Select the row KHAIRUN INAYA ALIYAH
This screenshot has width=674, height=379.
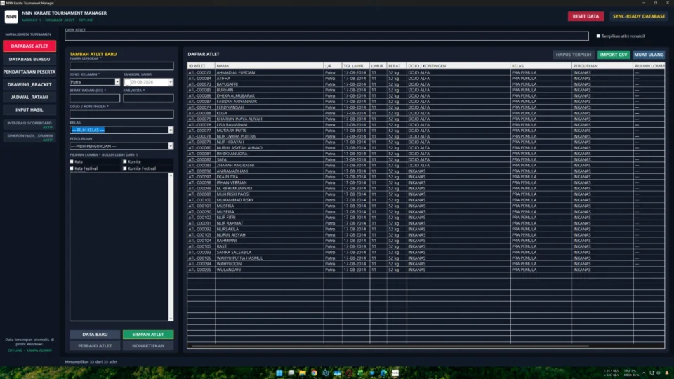(425, 119)
